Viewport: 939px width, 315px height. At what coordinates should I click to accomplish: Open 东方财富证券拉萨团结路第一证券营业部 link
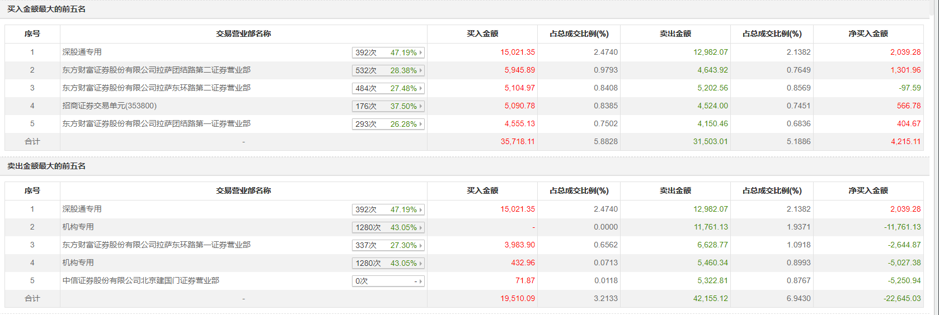pos(156,123)
